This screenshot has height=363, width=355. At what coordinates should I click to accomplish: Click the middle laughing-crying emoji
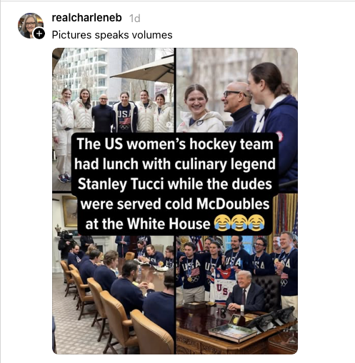239,223
